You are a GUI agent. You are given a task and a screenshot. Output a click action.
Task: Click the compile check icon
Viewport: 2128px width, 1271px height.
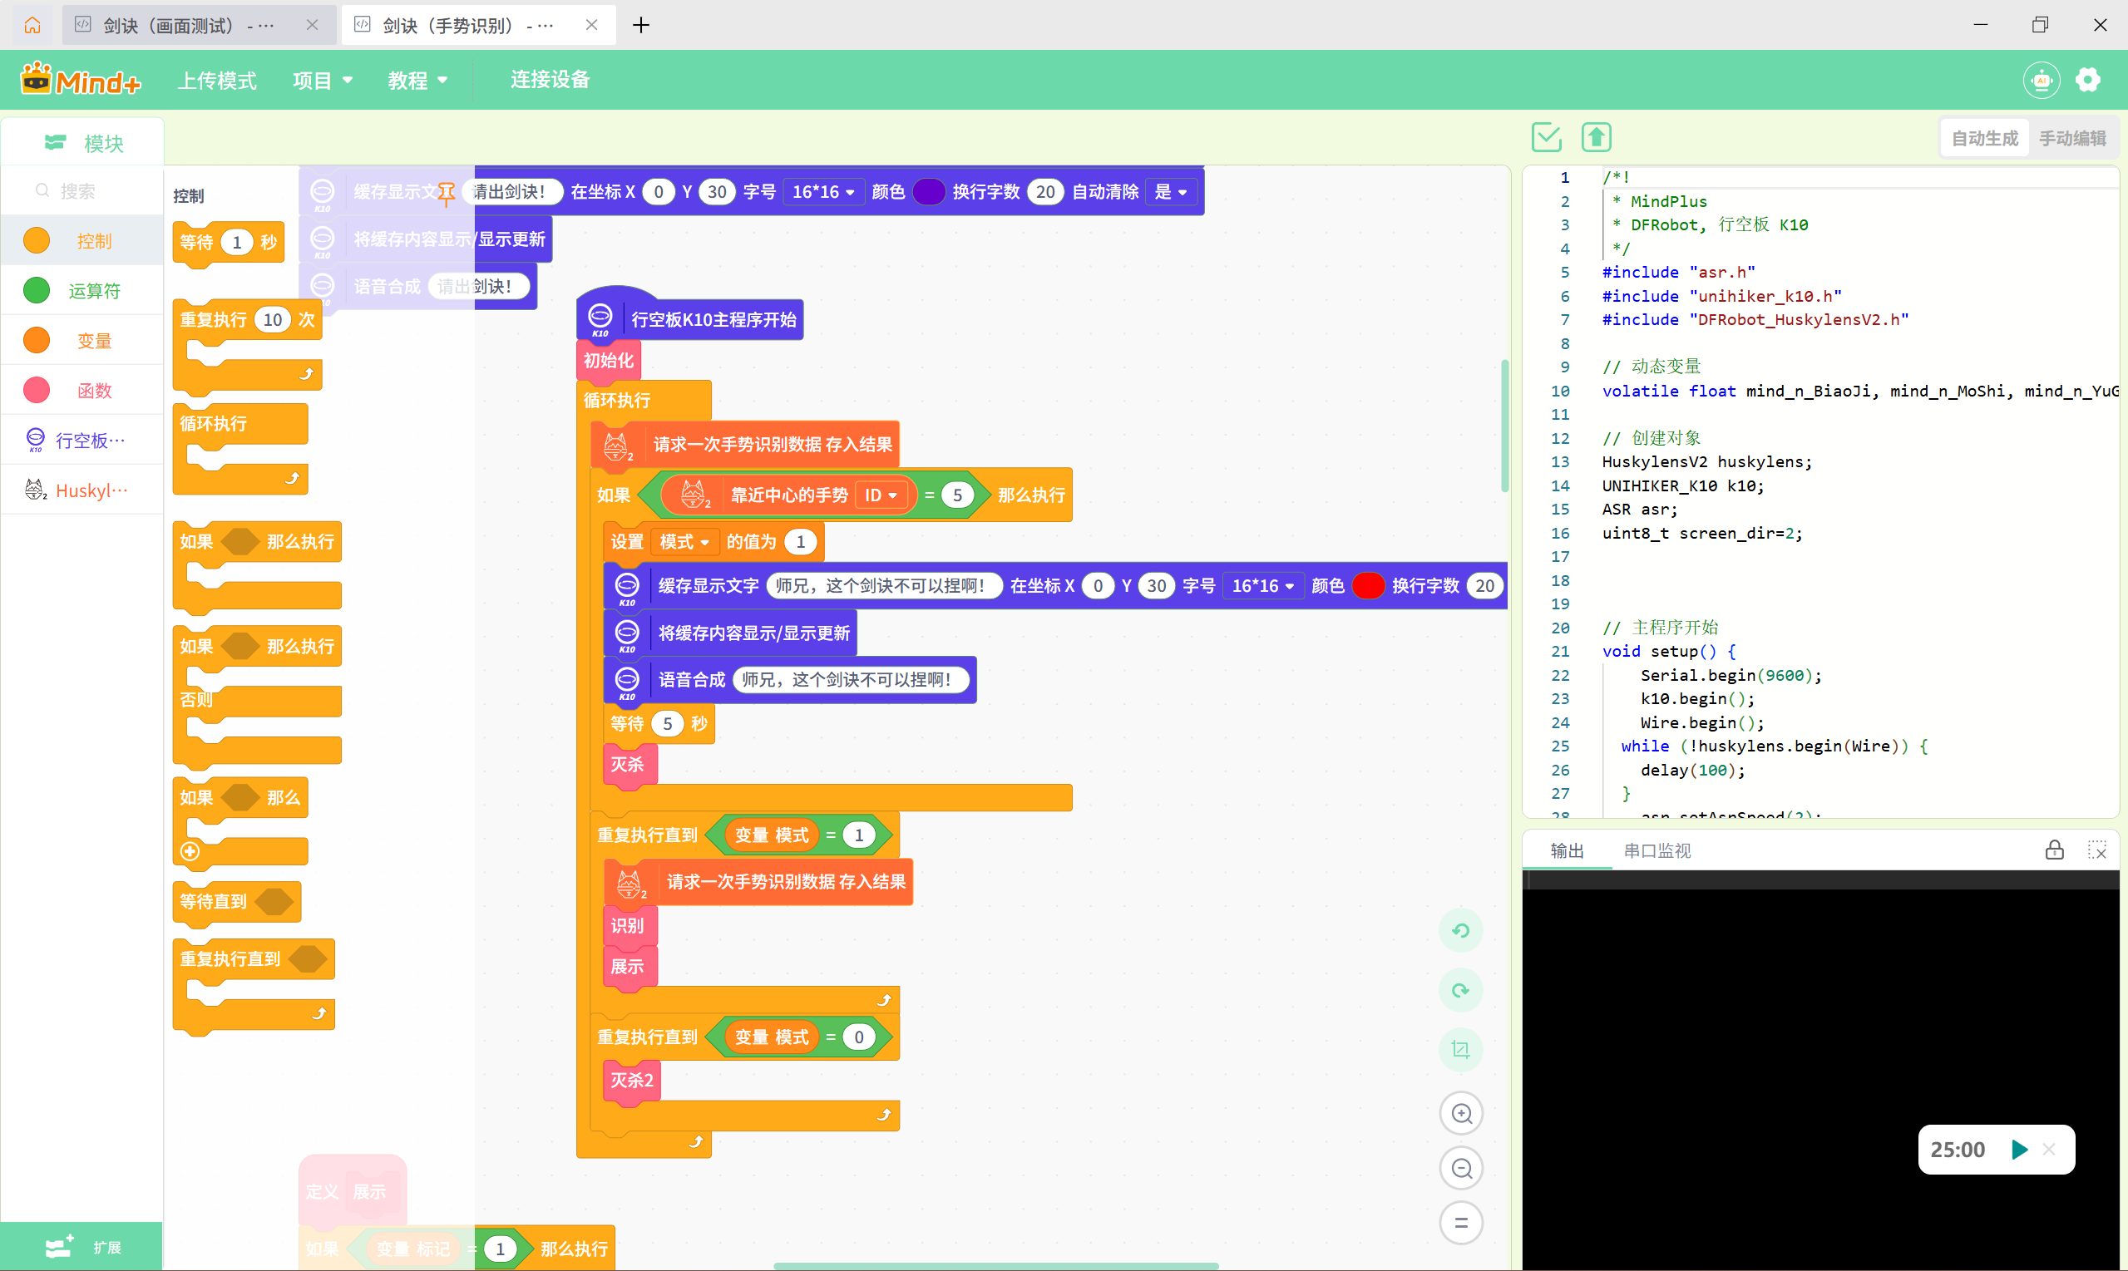tap(1546, 137)
